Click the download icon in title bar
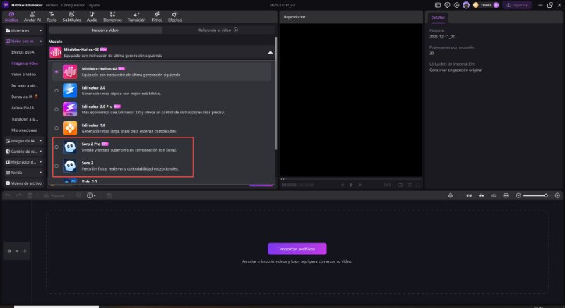Image resolution: width=565 pixels, height=308 pixels. point(456,5)
